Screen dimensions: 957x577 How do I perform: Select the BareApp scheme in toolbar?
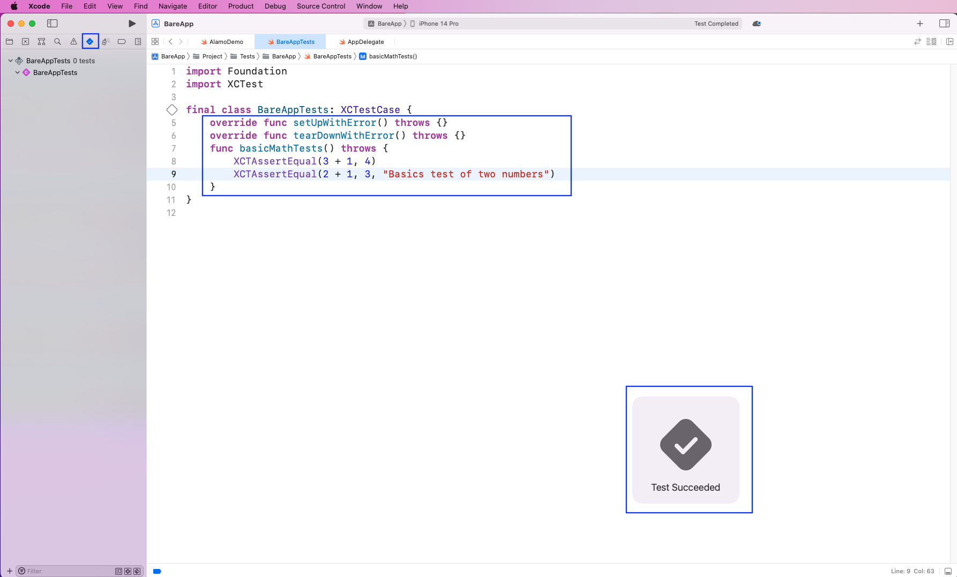click(x=385, y=24)
